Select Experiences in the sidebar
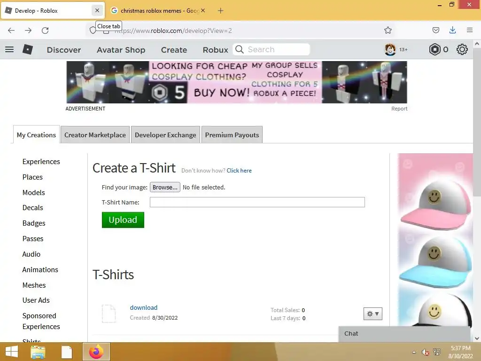 (41, 162)
